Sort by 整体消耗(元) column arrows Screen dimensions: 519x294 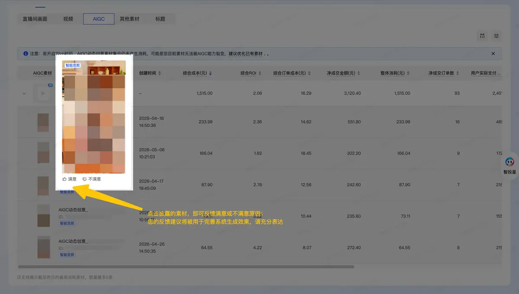pos(409,73)
